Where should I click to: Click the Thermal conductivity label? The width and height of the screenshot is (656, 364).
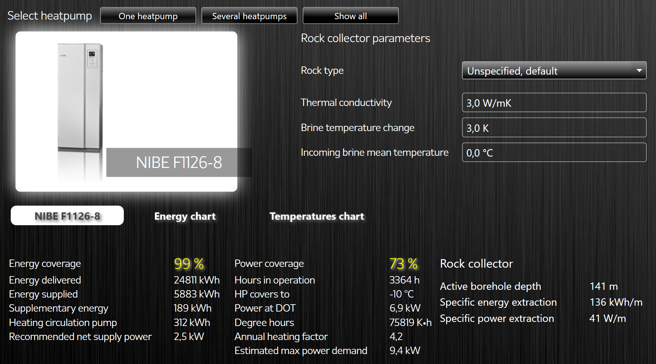click(x=346, y=103)
